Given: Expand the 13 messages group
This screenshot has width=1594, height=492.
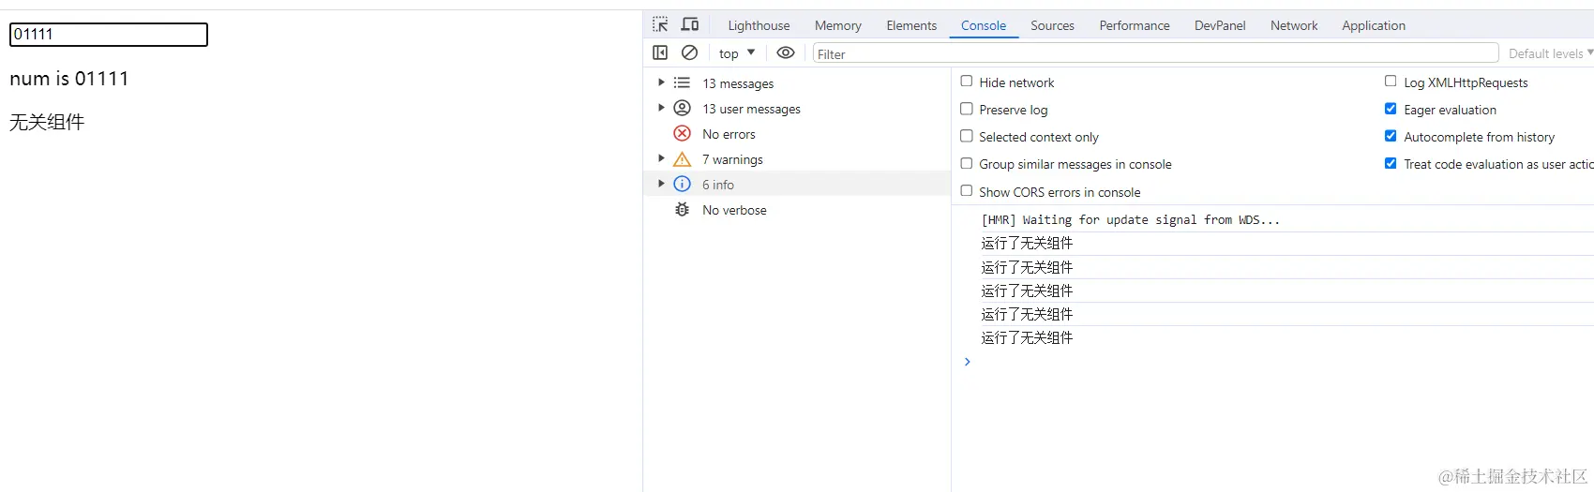Looking at the screenshot, I should (x=661, y=83).
